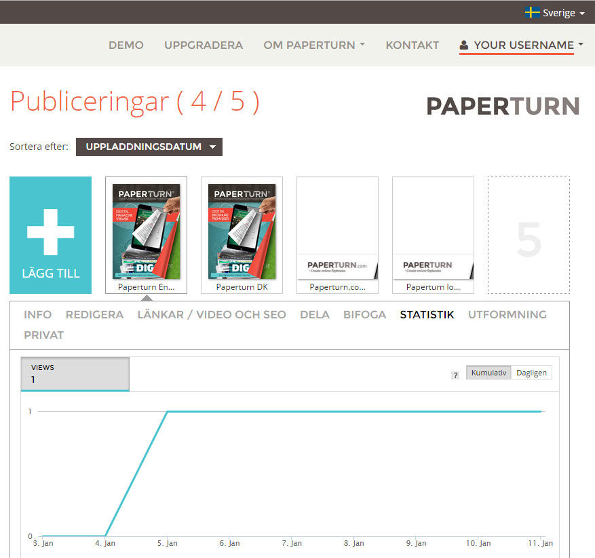Screen dimensions: 595x558
Task: Go to the DEMO page
Action: 126,45
